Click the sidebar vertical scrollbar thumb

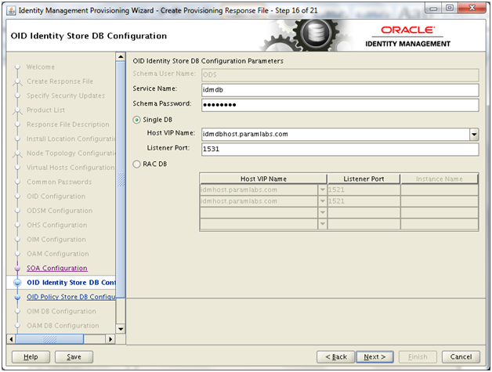point(121,179)
